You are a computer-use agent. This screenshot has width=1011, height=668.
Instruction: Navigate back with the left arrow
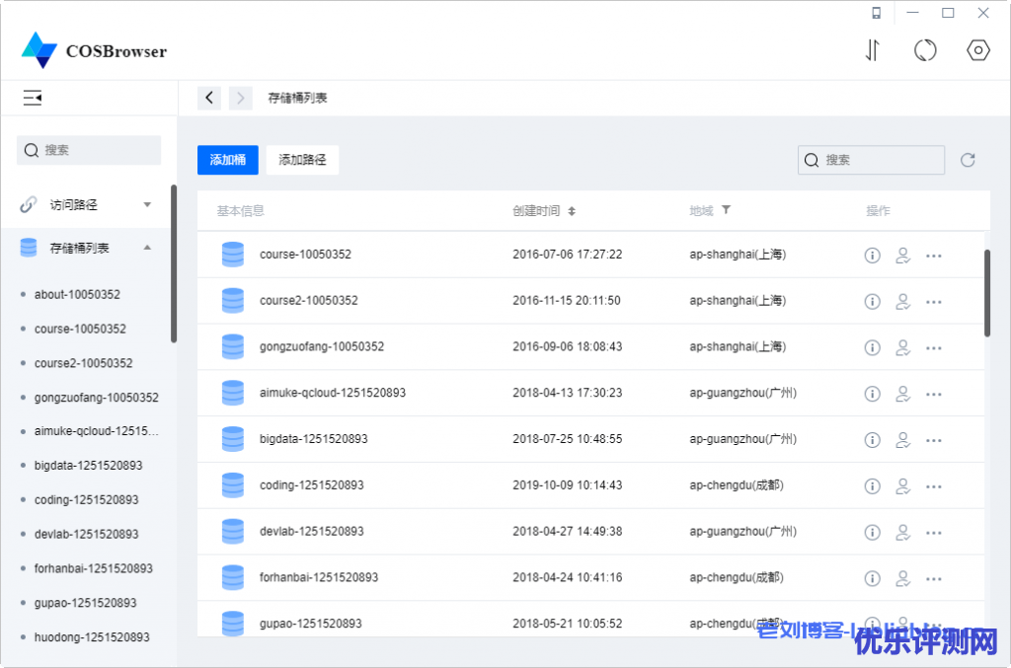tap(209, 98)
